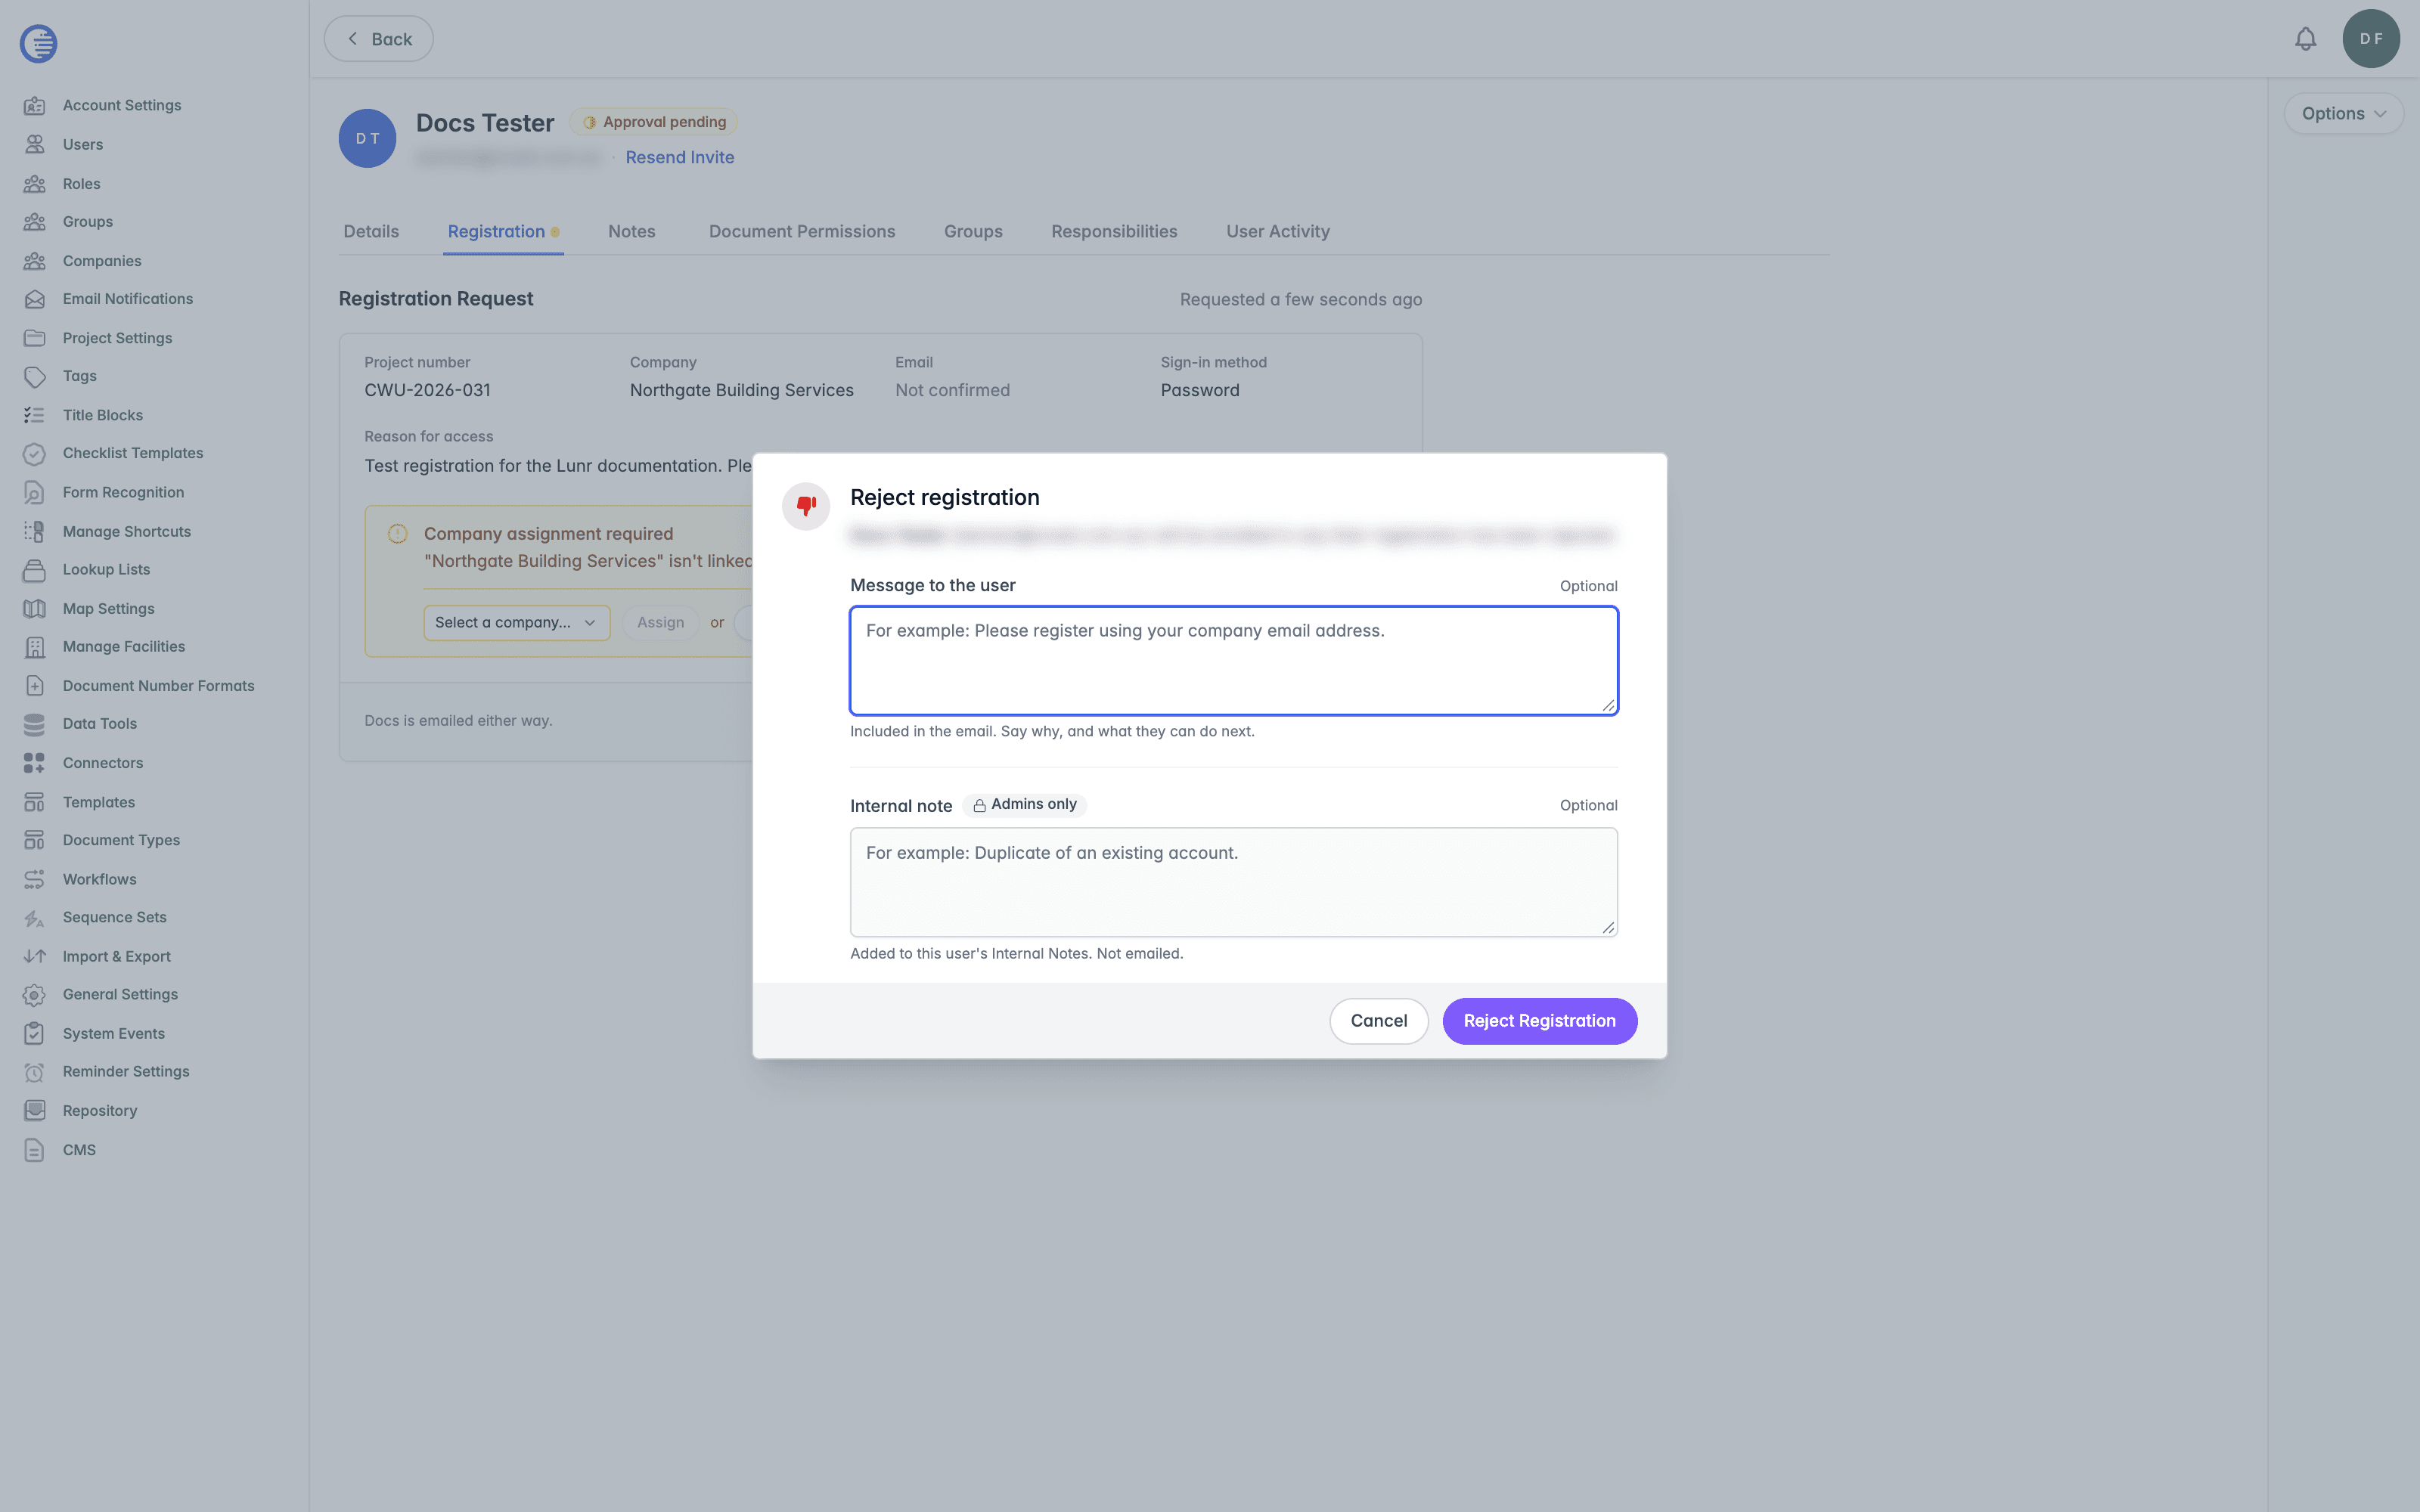2420x1512 pixels.
Task: Switch to Document Permissions tab
Action: [802, 231]
